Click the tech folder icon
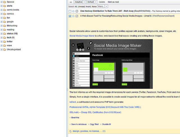The image size is (180, 137). click(x=4, y=38)
